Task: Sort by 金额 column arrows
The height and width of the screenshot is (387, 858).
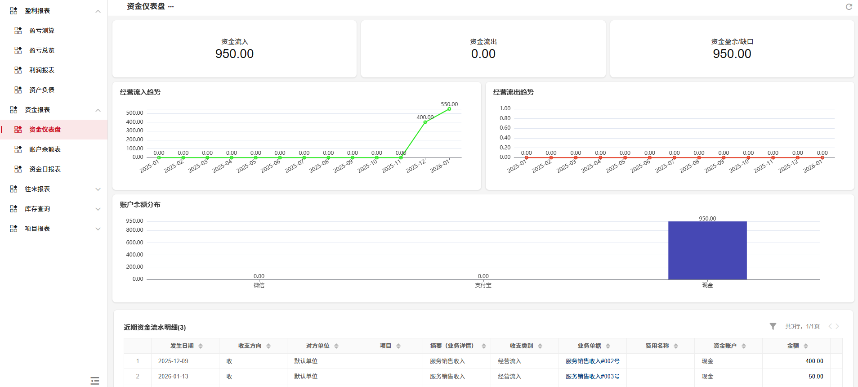Action: (x=806, y=346)
